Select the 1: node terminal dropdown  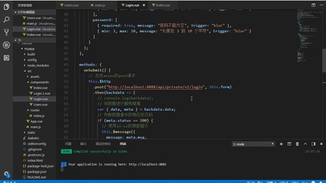coord(253,144)
